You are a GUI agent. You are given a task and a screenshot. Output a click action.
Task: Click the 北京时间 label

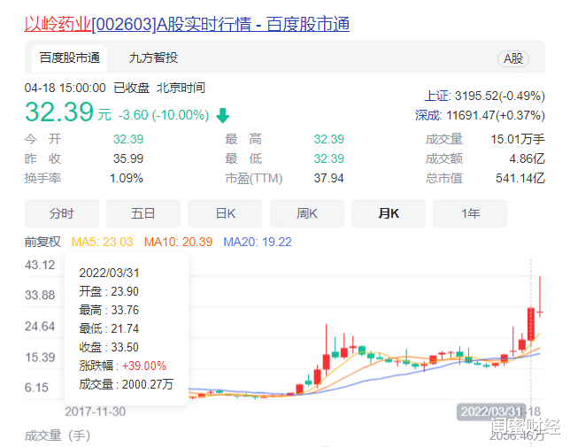(181, 88)
